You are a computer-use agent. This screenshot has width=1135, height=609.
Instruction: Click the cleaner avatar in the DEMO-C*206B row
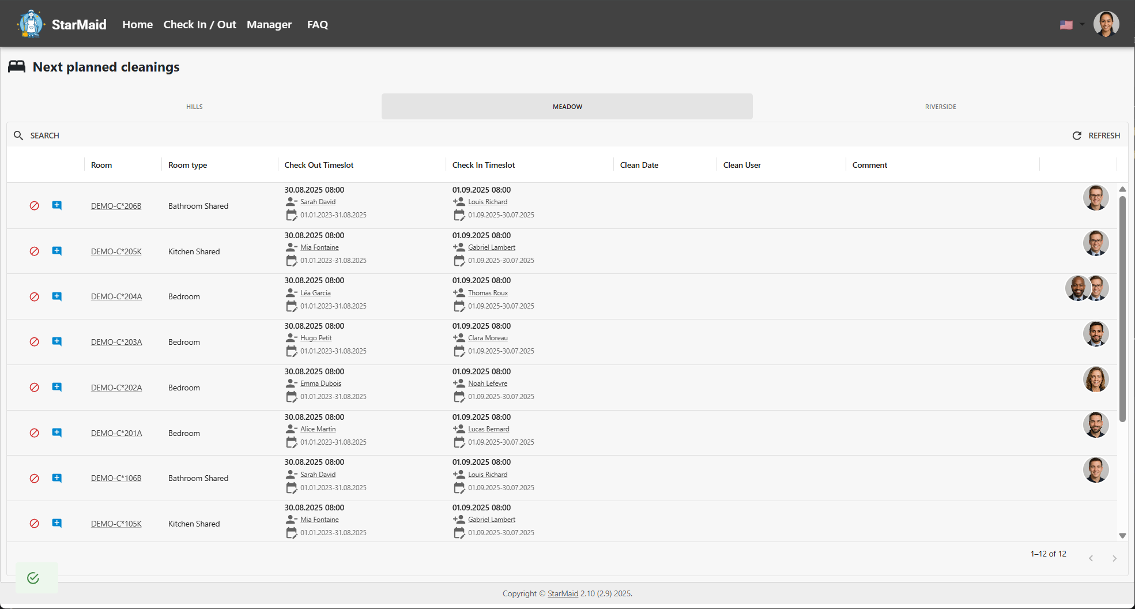pyautogui.click(x=1096, y=198)
